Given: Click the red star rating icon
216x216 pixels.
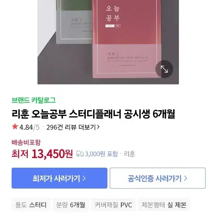Looking at the screenshot, I should [x=15, y=127].
